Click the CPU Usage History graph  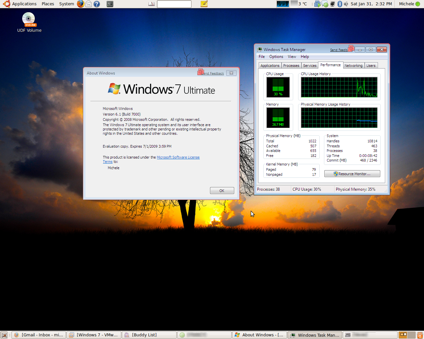pyautogui.click(x=339, y=87)
